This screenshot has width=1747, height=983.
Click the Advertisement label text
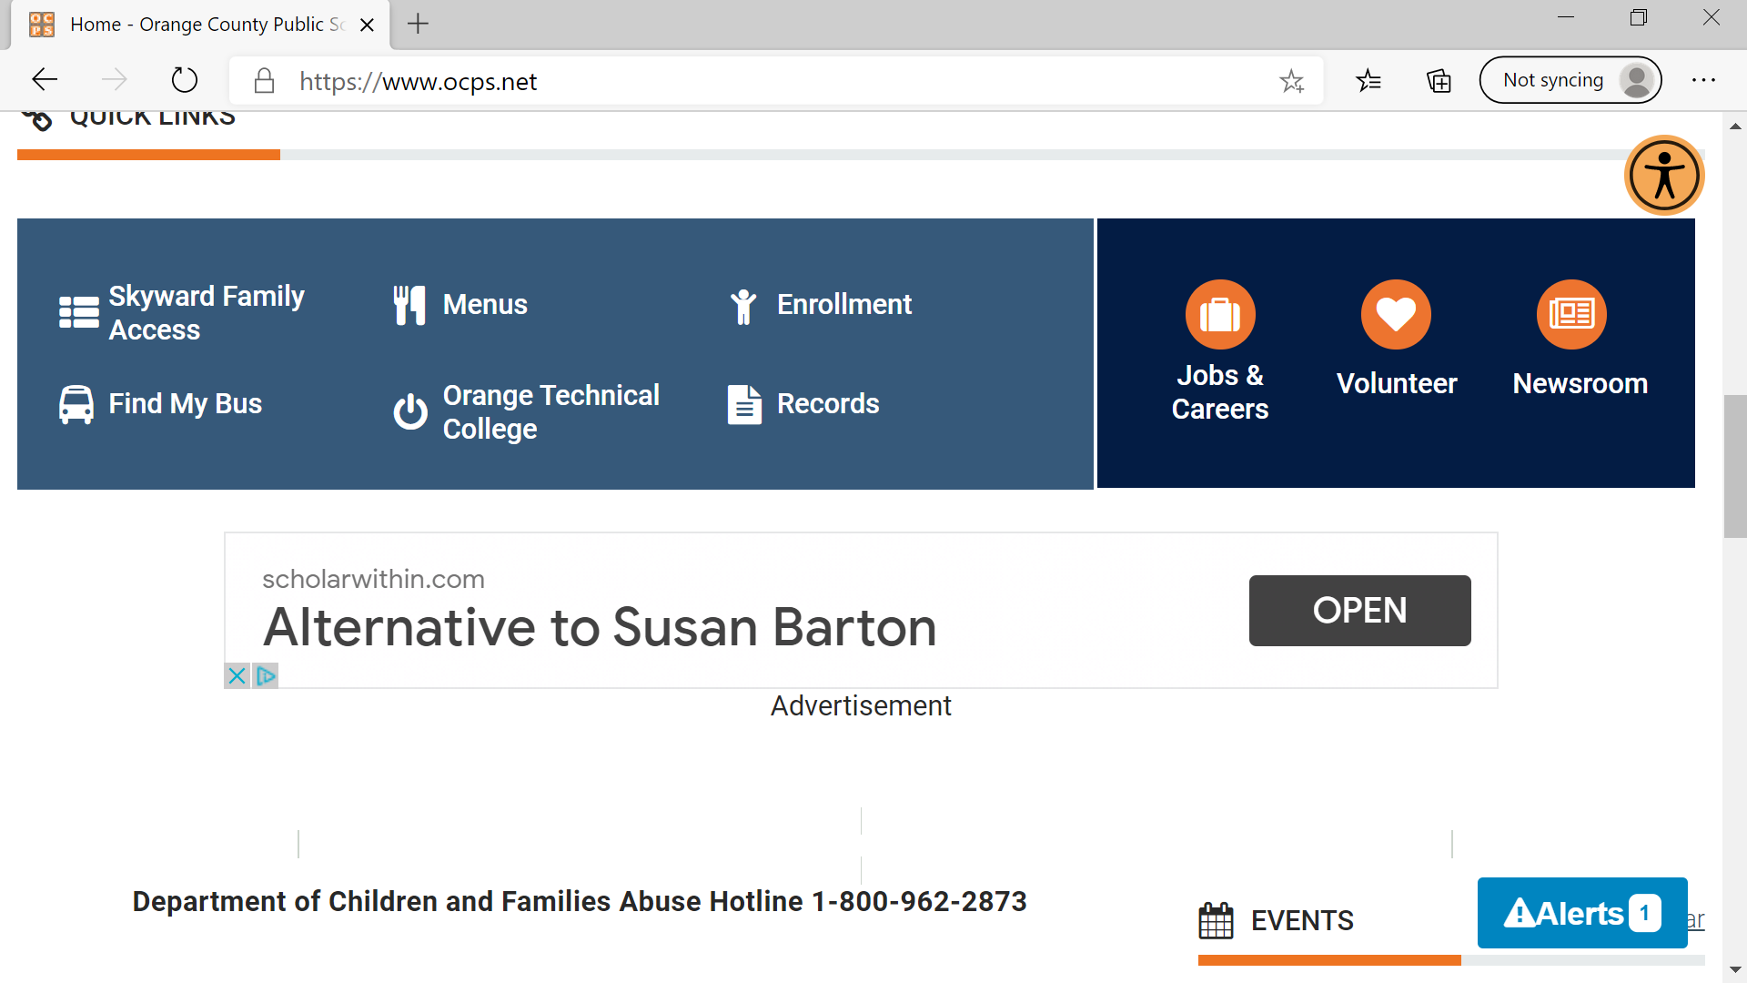(x=861, y=705)
